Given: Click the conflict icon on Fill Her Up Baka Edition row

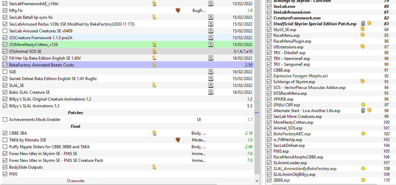Looking at the screenshot, I should pyautogui.click(x=154, y=58).
